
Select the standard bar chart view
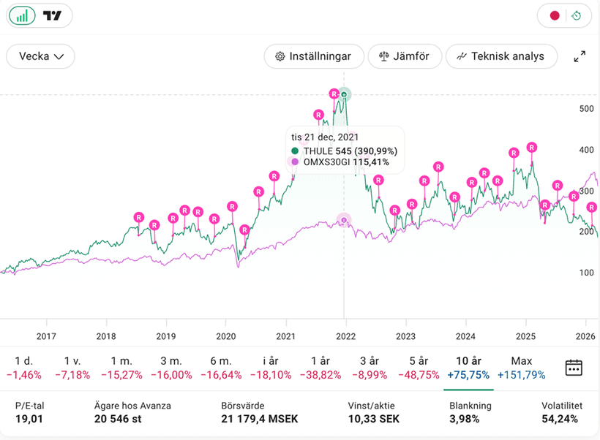(x=24, y=15)
